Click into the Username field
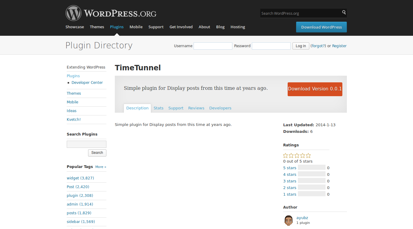The width and height of the screenshot is (413, 229). click(x=213, y=46)
